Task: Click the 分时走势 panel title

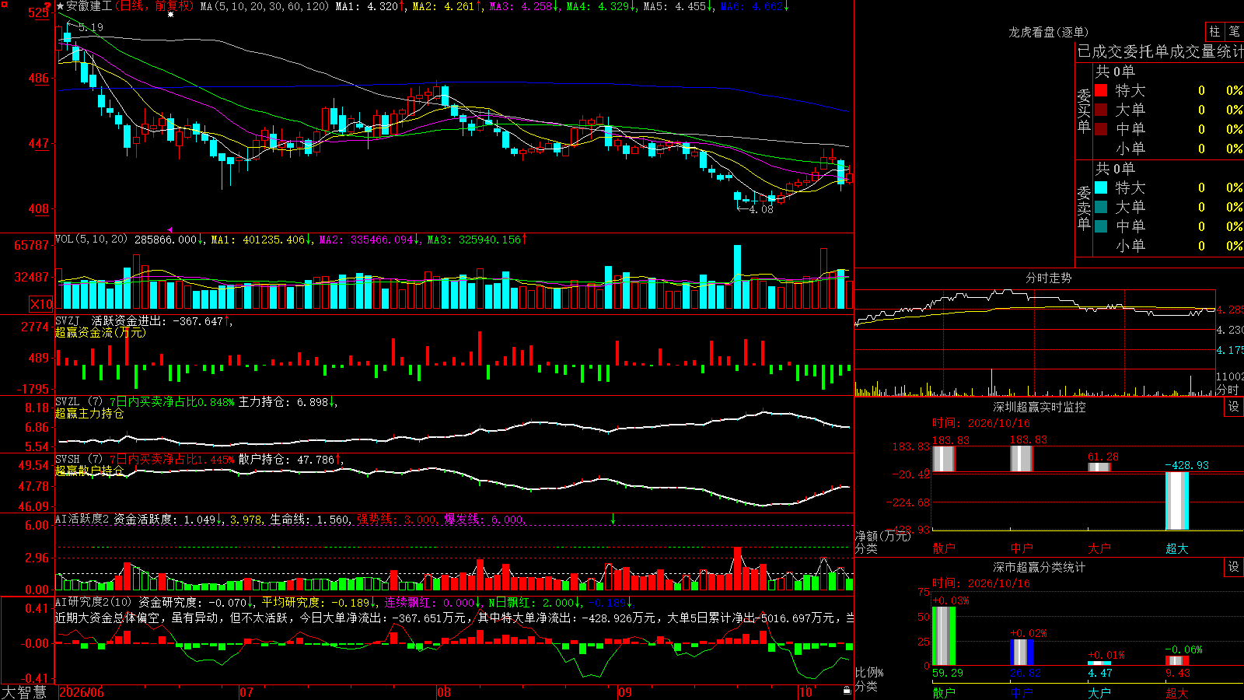Action: 1048,278
